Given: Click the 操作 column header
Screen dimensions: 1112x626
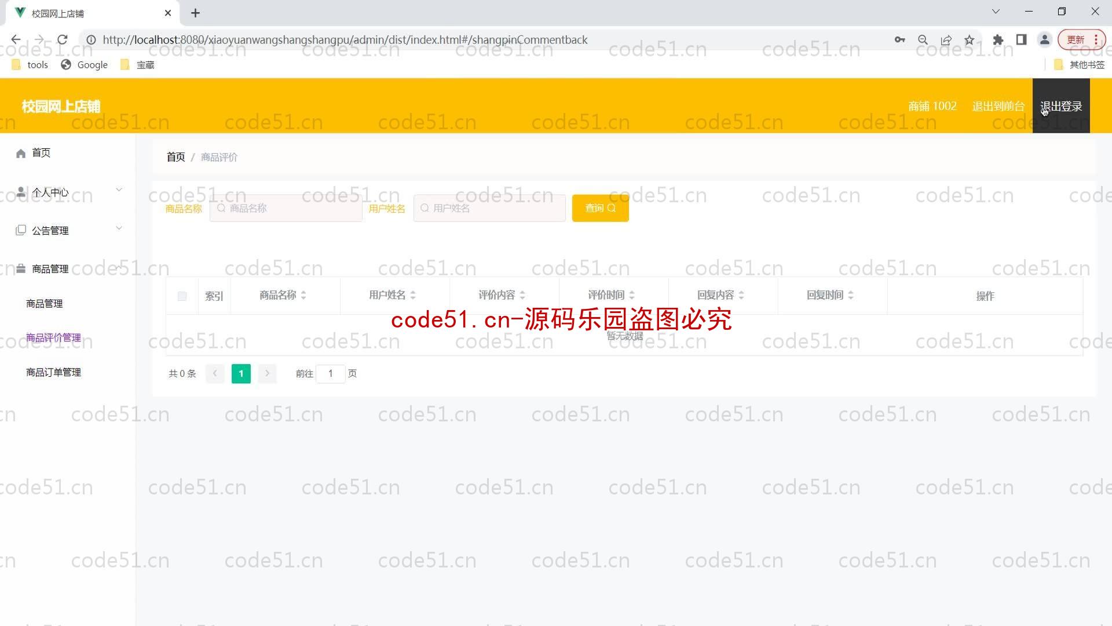Looking at the screenshot, I should [x=985, y=296].
